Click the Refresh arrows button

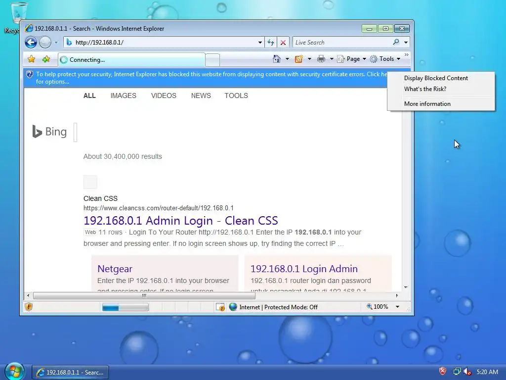(x=271, y=43)
